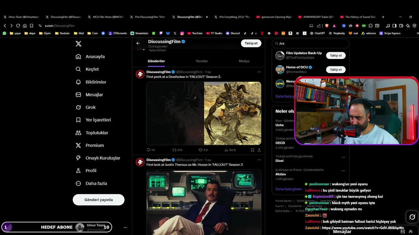Viewport: 419px width, 235px height.
Task: Follow Home of DCU
Action: (x=336, y=70)
